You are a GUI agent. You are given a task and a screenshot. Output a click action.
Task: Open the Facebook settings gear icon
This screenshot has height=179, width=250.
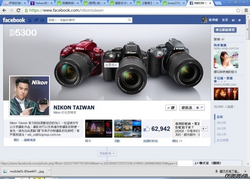(239, 20)
